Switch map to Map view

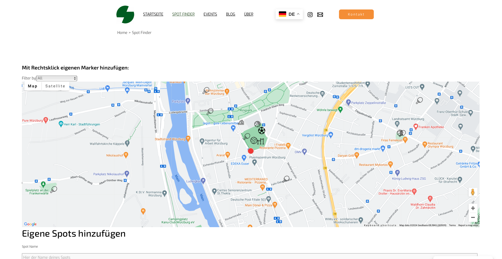[33, 86]
